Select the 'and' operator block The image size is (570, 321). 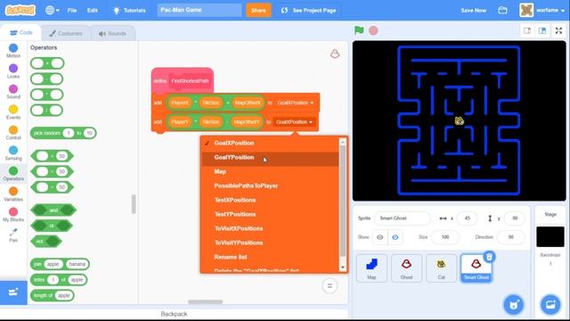53,210
